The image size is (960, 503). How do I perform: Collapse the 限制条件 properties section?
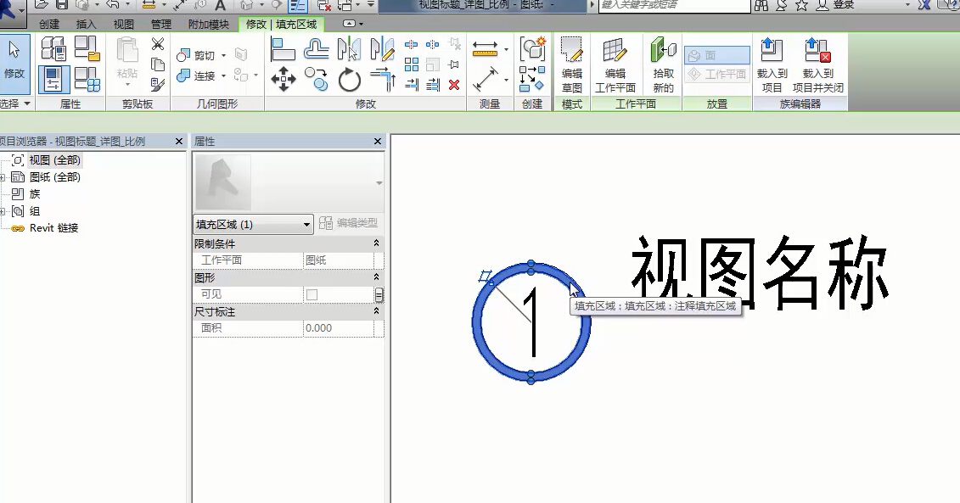(x=376, y=243)
